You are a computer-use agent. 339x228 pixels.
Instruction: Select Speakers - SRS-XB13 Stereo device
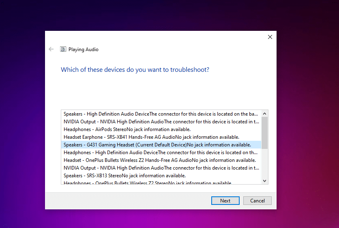point(161,176)
